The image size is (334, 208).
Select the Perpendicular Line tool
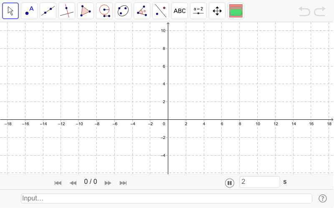click(x=67, y=11)
